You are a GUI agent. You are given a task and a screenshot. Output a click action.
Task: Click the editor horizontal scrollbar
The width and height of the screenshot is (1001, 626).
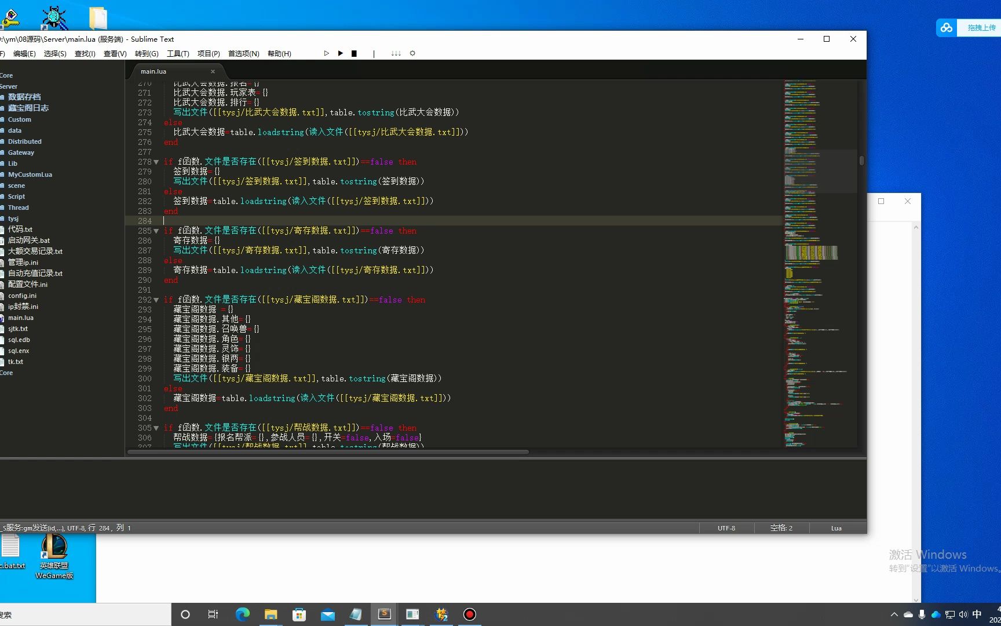(328, 452)
